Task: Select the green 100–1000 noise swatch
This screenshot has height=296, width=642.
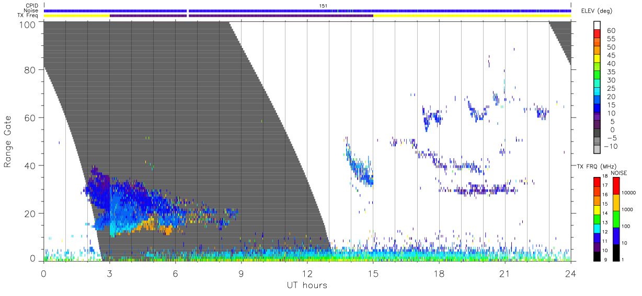Action: pos(616,219)
